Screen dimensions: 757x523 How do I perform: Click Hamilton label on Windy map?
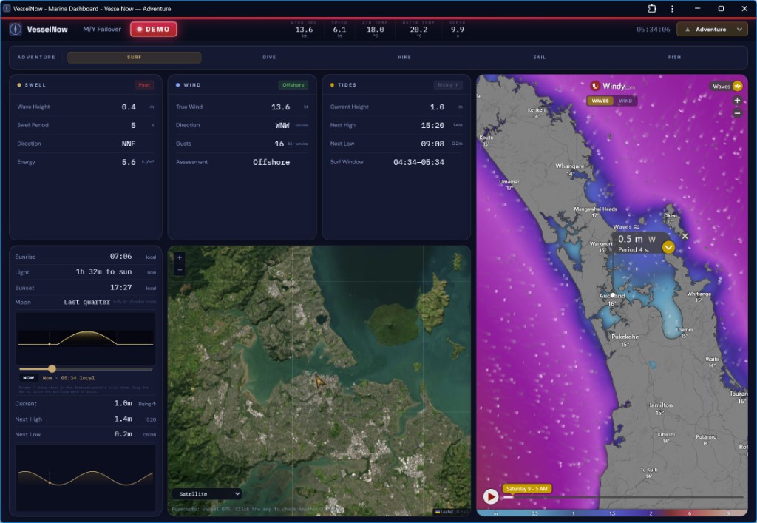pyautogui.click(x=659, y=405)
